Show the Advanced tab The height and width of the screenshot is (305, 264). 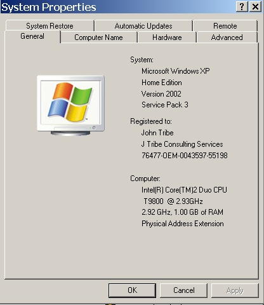pyautogui.click(x=227, y=37)
